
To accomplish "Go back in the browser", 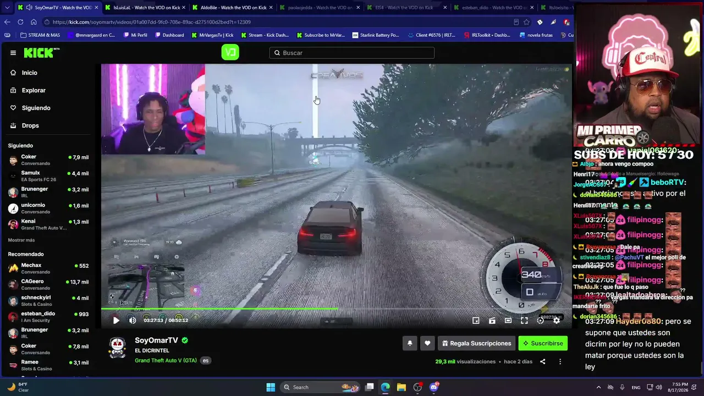I will pos(7,22).
